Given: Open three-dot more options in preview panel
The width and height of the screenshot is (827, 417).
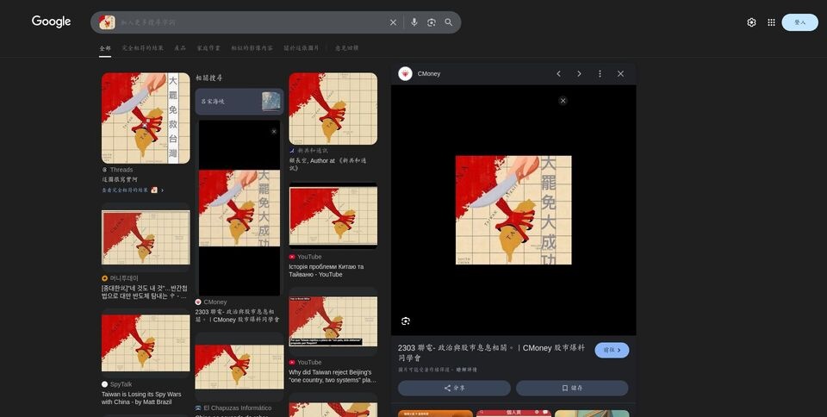Looking at the screenshot, I should (x=600, y=74).
